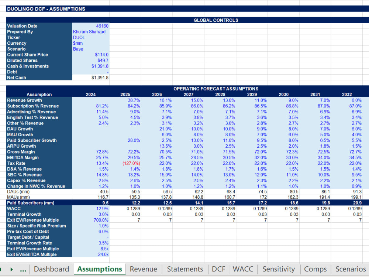The height and width of the screenshot is (277, 369).
Task: Select Pre-tax Cost of Debt cell 6.0%
Action: click(91, 232)
